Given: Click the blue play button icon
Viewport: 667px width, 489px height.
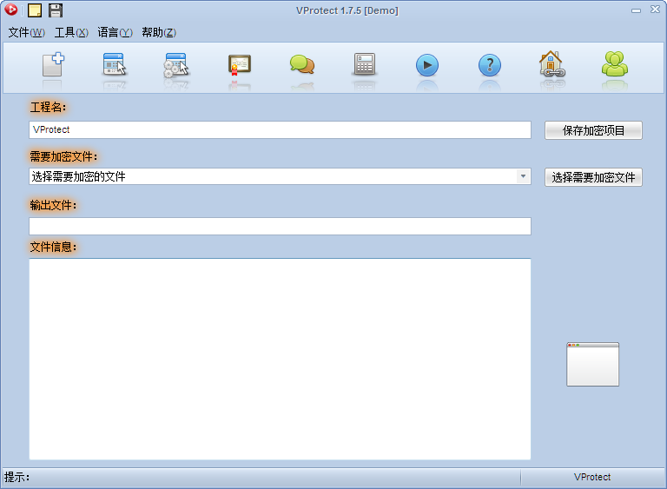Looking at the screenshot, I should (x=427, y=65).
